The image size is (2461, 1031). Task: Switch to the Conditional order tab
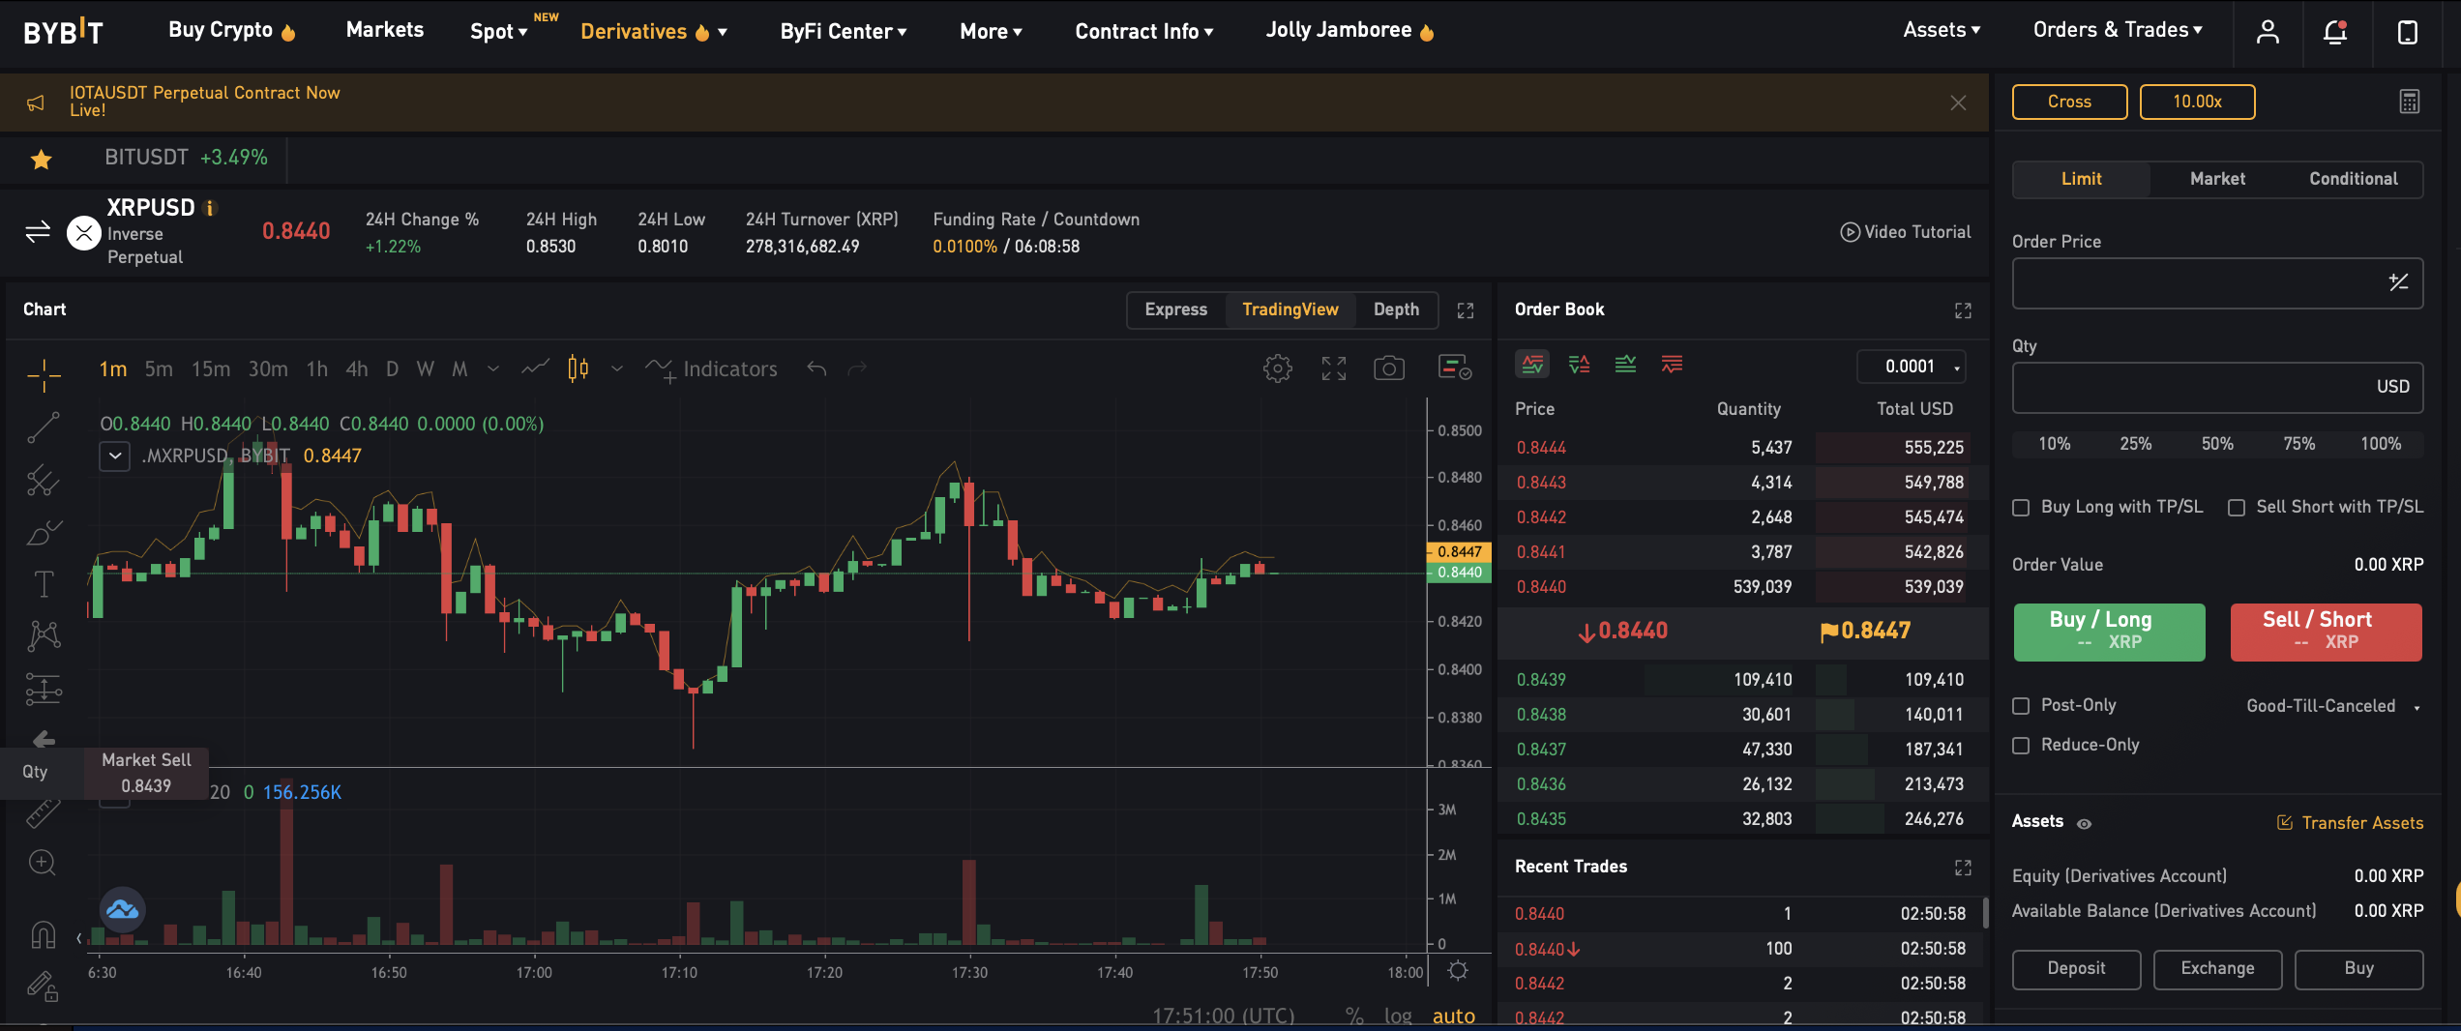pos(2354,179)
